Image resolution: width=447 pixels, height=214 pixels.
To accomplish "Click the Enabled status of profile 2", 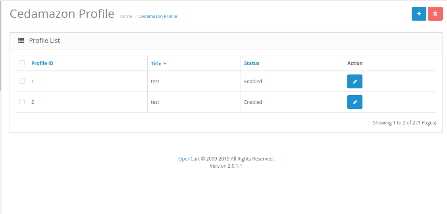I will pyautogui.click(x=253, y=102).
